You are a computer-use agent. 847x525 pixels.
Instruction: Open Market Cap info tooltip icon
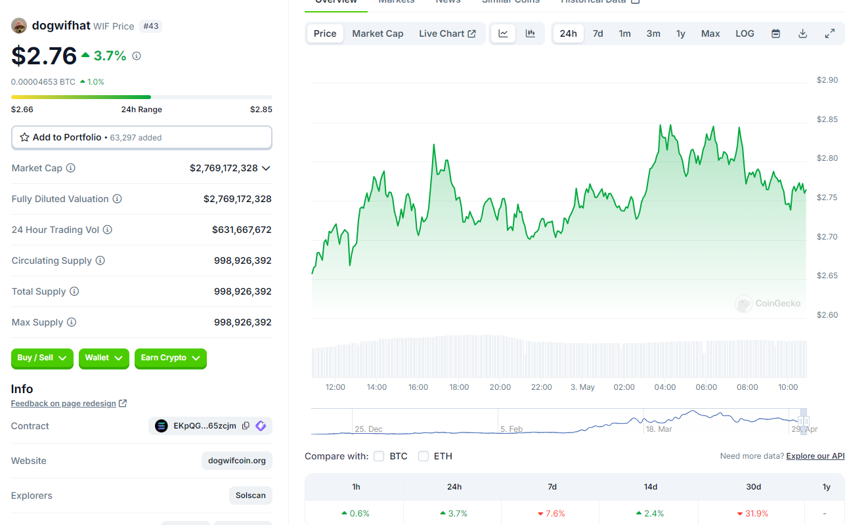[71, 168]
